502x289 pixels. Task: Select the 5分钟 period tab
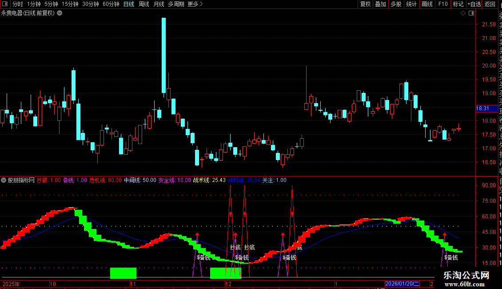tap(51, 4)
